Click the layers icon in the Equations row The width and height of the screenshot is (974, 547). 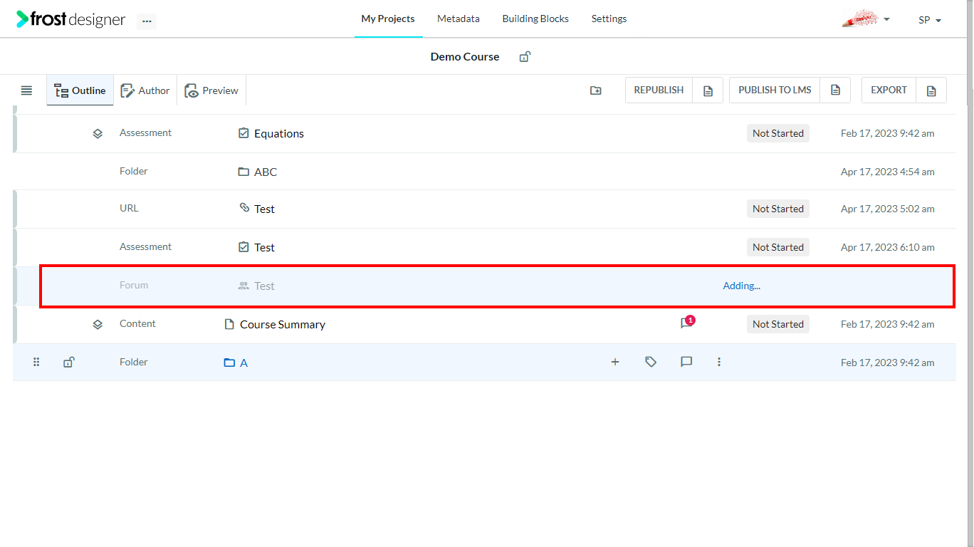(x=98, y=133)
